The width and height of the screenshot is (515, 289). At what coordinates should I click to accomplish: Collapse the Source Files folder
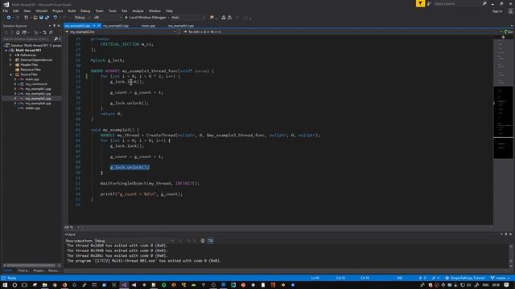pos(10,75)
